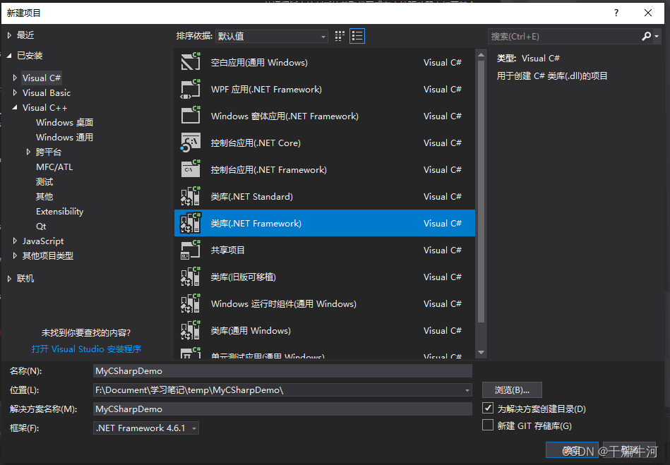
Task: Expand the Visual C# node
Action: (16, 78)
